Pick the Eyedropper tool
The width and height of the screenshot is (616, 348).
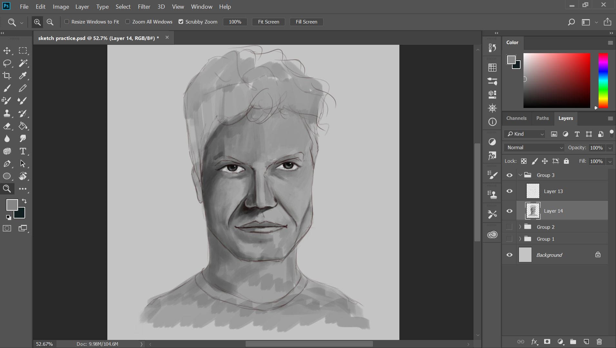pyautogui.click(x=23, y=76)
